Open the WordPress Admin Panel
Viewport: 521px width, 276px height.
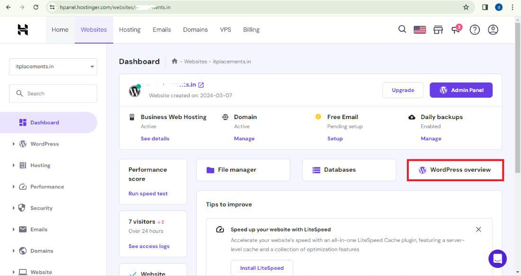(x=461, y=90)
